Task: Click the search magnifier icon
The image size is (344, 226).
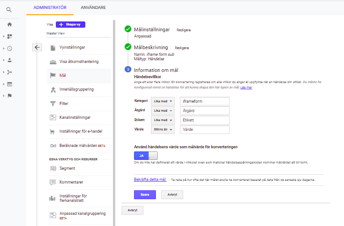Action: [x=9, y=9]
